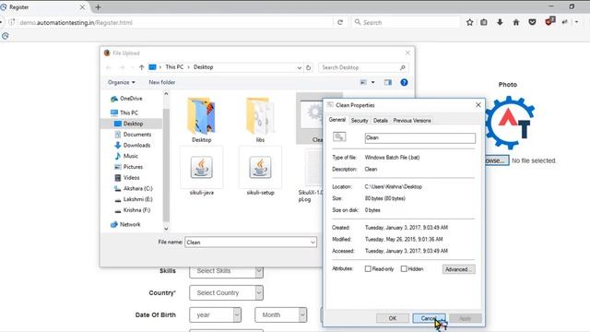Screen dimensions: 590x332
Task: Switch to the Details tab
Action: tap(381, 121)
